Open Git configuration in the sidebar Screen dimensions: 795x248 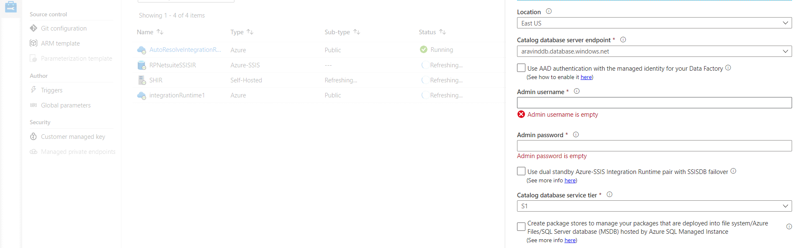pos(64,28)
